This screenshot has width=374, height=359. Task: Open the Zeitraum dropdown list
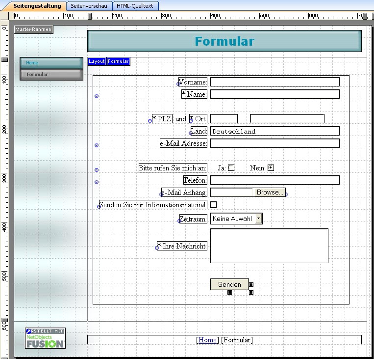point(259,219)
